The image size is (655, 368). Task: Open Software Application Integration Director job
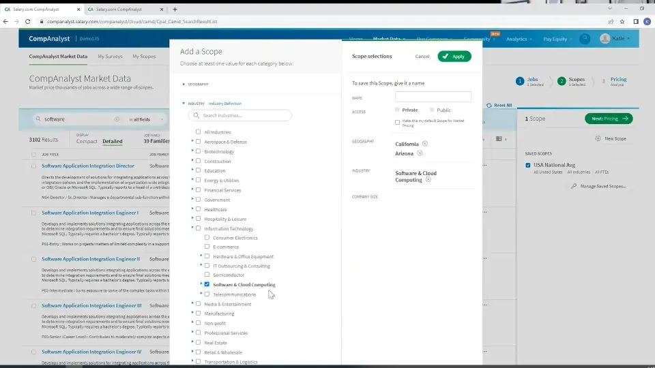pos(88,166)
